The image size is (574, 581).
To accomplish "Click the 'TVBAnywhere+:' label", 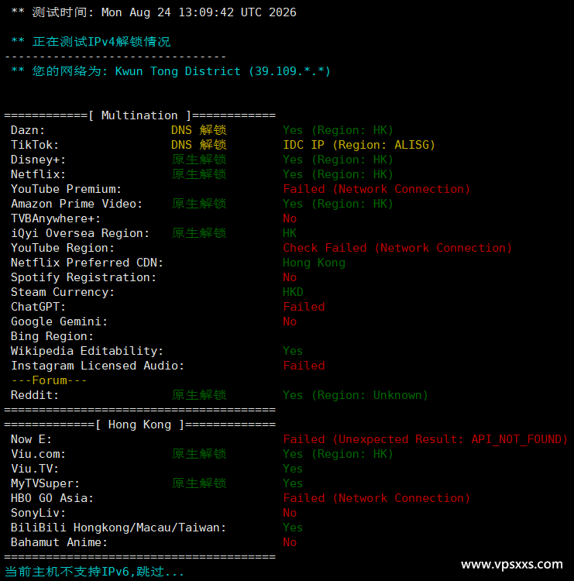I will point(56,218).
